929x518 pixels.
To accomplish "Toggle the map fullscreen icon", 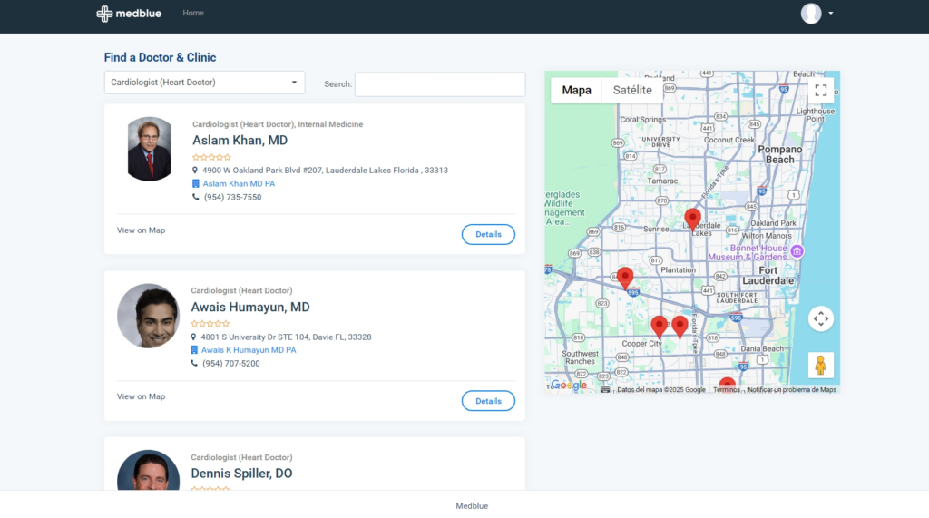I will [x=820, y=90].
